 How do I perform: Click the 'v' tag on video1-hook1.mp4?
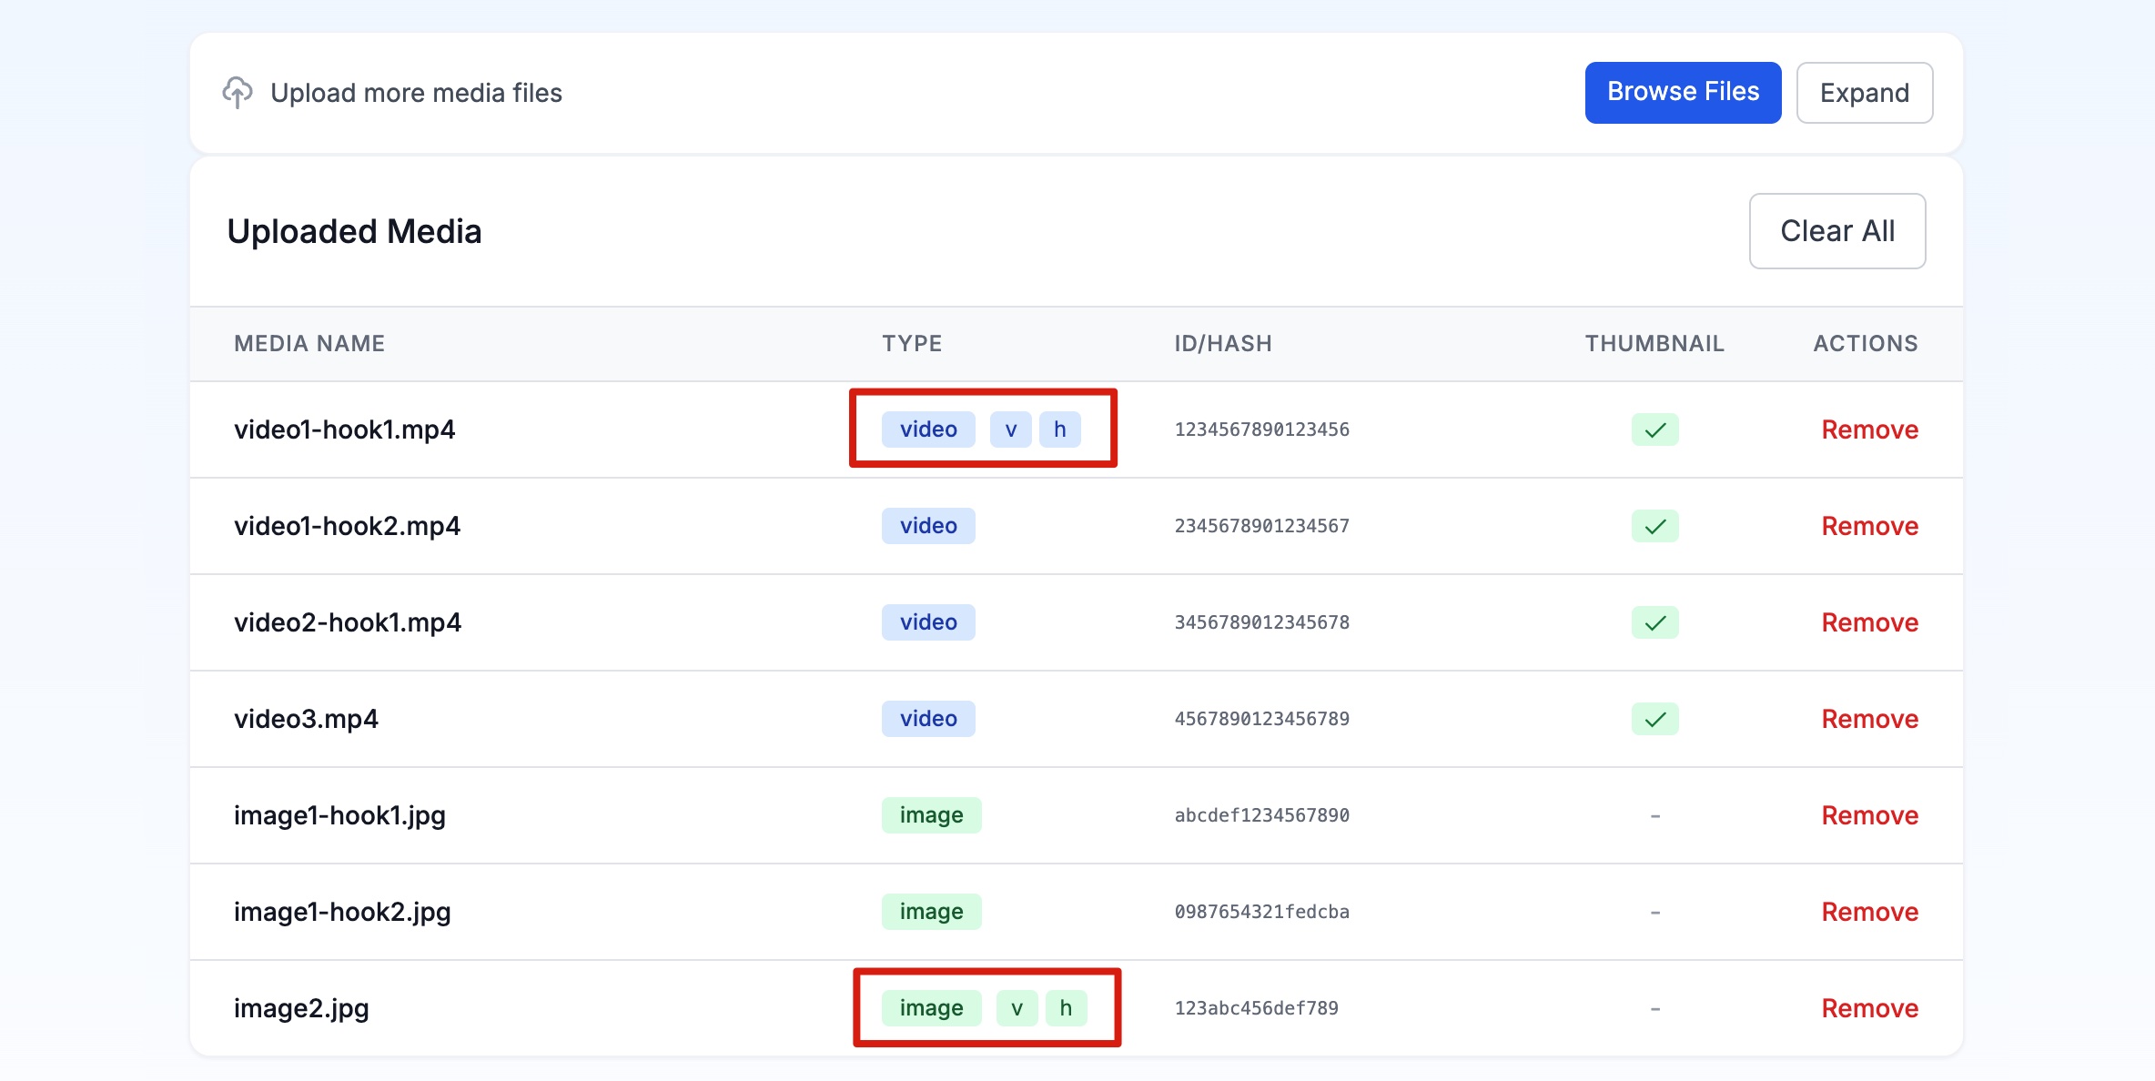(x=1010, y=429)
